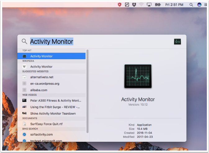Click the Size value 10.4 MB
Viewport: 209px width, 153px height.
coord(142,129)
